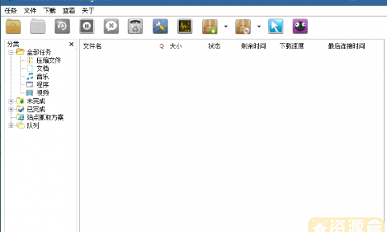
Task: Click the add new download folder icon
Action: (x=13, y=26)
